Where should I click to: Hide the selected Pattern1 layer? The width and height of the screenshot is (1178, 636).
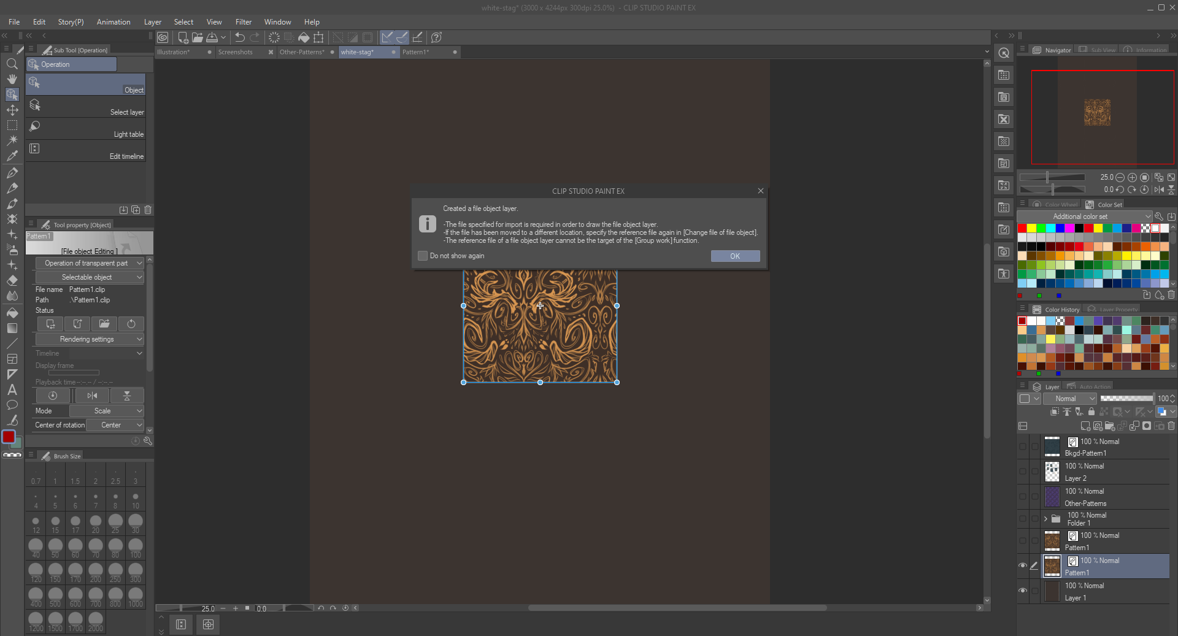pos(1022,565)
